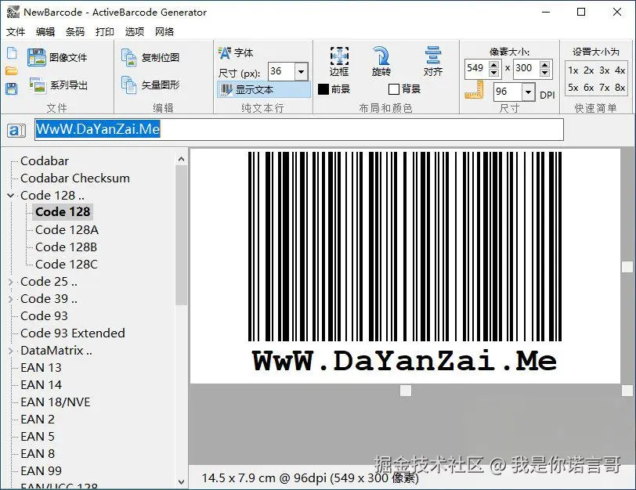The height and width of the screenshot is (490, 636).
Task: Select Code 128A barcode type
Action: 67,230
